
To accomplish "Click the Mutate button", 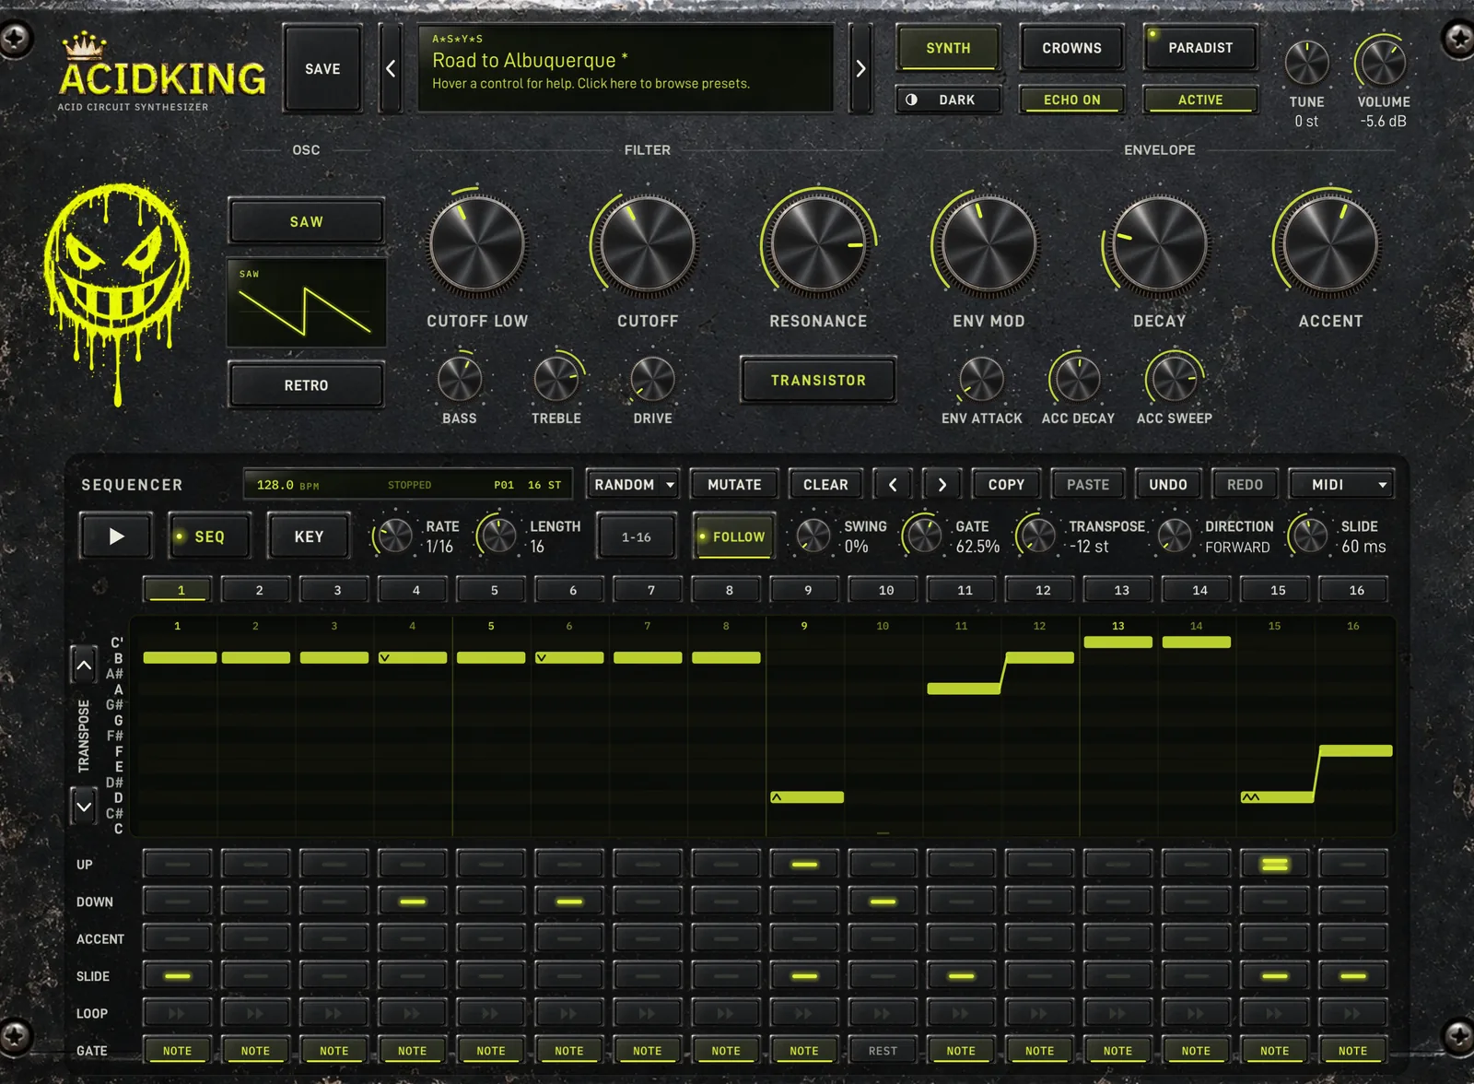I will pos(734,485).
